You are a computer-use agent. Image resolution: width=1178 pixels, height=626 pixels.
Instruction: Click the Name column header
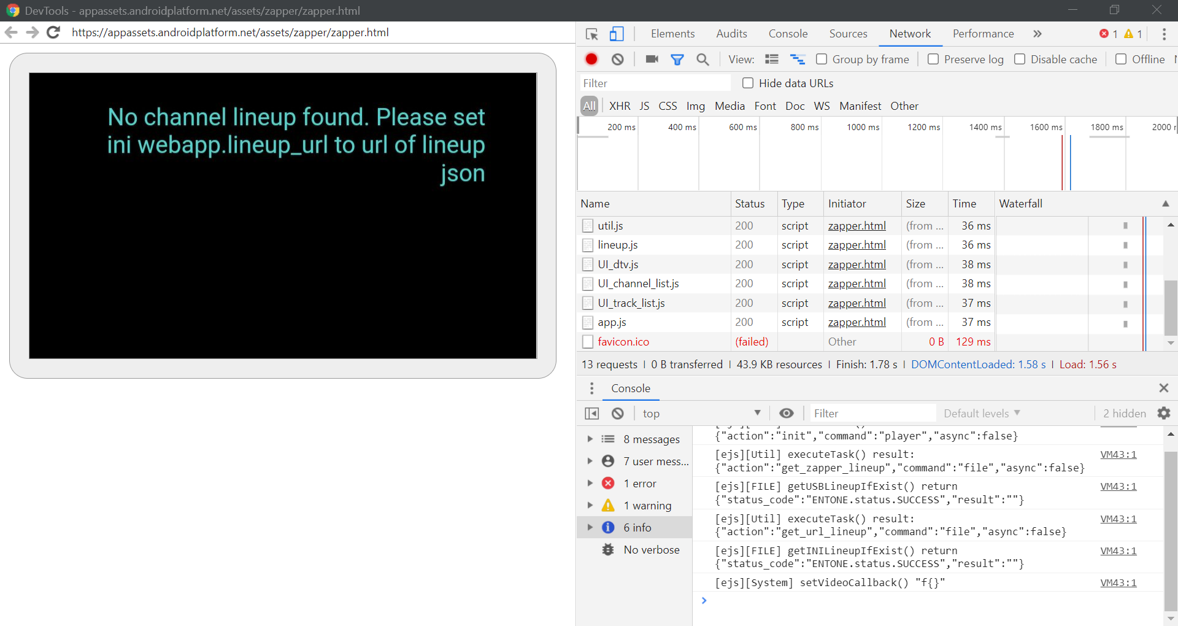coord(653,204)
